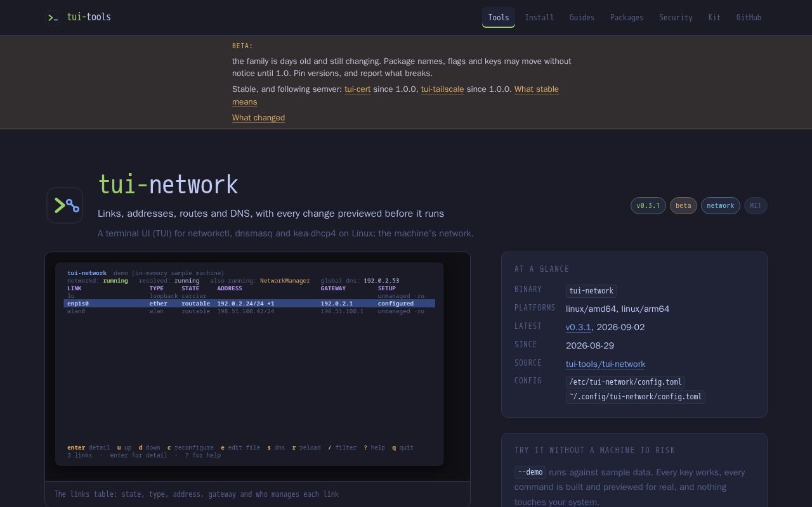Click the BETA: notice label
The image size is (812, 507).
(242, 46)
